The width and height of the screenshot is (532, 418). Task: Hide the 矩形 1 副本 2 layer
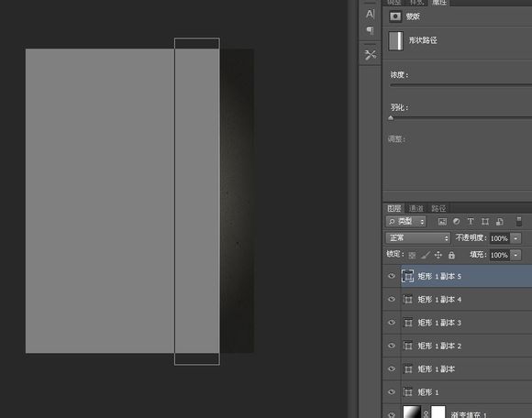coord(392,346)
